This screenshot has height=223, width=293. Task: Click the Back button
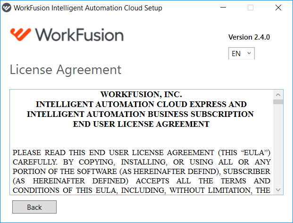[34, 207]
